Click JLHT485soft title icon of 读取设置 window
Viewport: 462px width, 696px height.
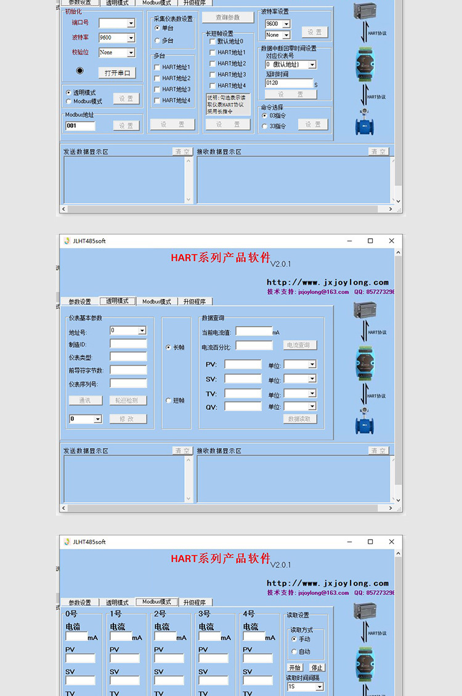(x=67, y=542)
